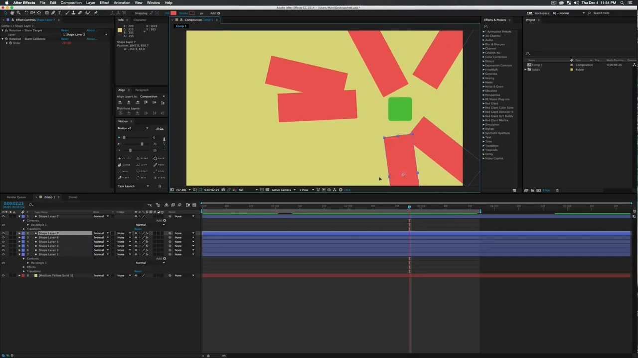Image resolution: width=638 pixels, height=358 pixels.
Task: Open About for Rotation - Stare Calibrate
Action: click(x=92, y=39)
